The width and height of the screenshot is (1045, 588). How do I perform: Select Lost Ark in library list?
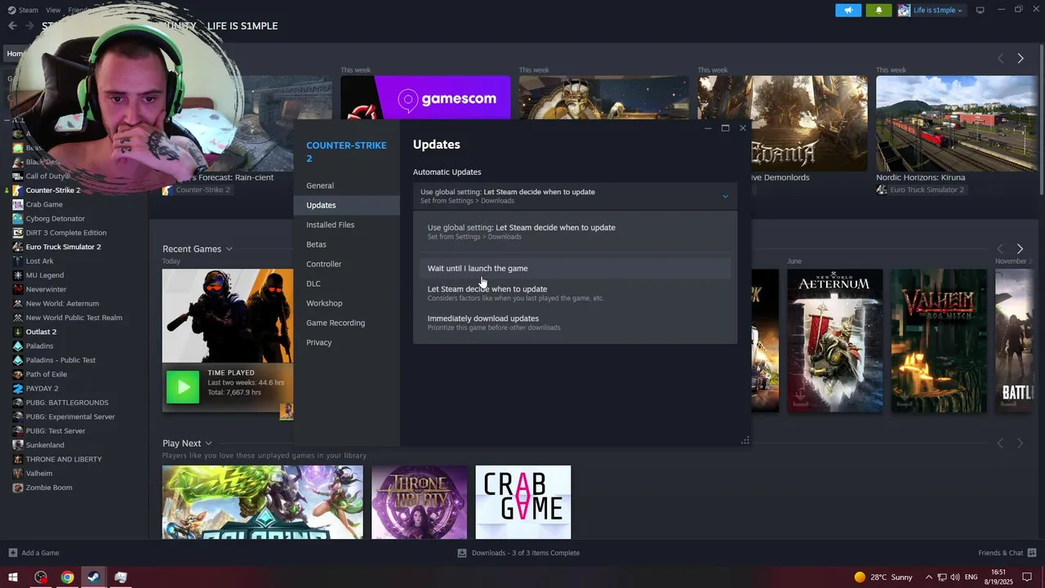[39, 261]
